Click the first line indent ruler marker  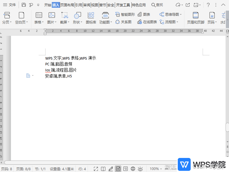coord(45,30)
